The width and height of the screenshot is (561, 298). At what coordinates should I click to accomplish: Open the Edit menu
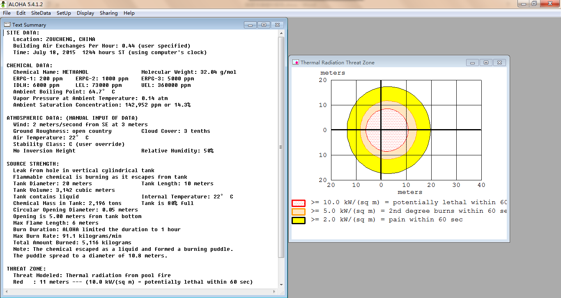coord(21,13)
